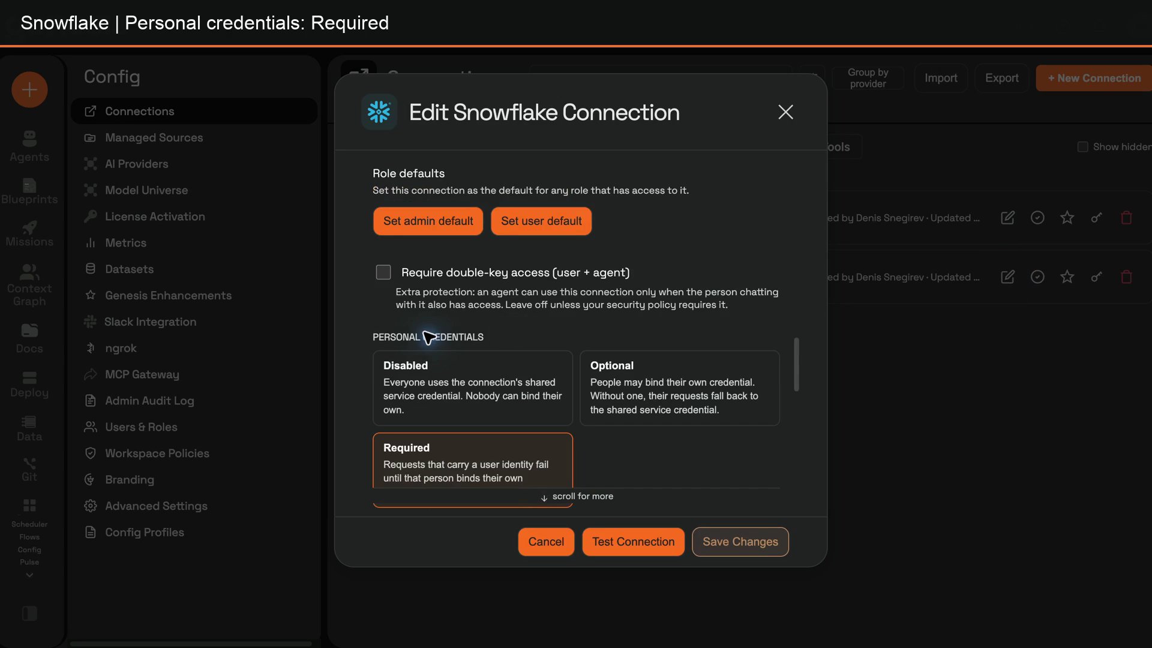Image resolution: width=1152 pixels, height=648 pixels.
Task: Open Workspace Policies in Config menu
Action: tap(194, 454)
